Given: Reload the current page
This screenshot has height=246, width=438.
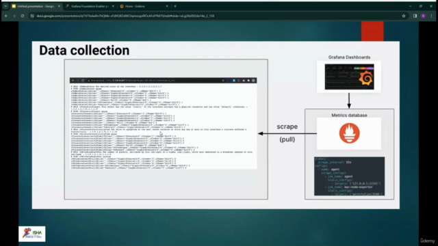Looking at the screenshot, I should click(23, 16).
